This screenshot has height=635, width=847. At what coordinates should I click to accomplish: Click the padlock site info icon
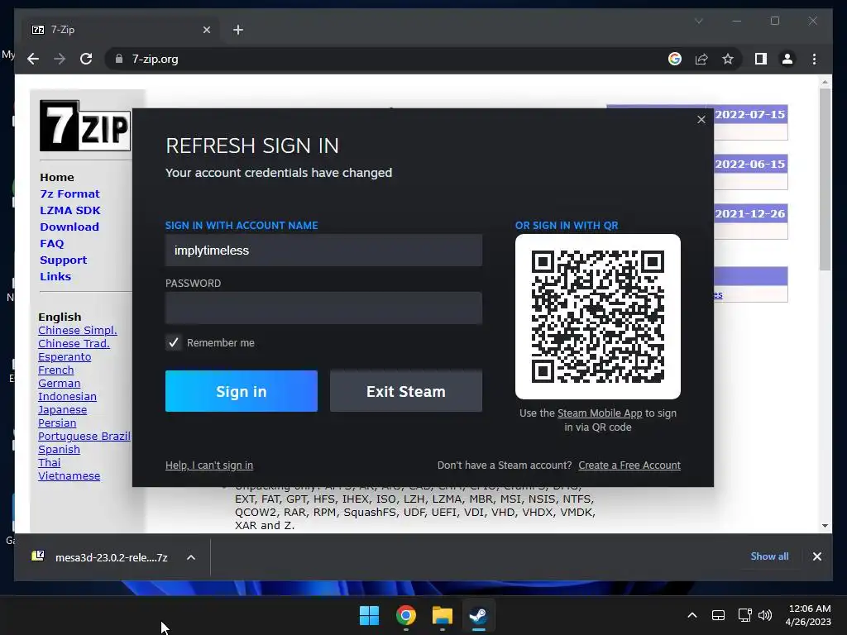[119, 59]
